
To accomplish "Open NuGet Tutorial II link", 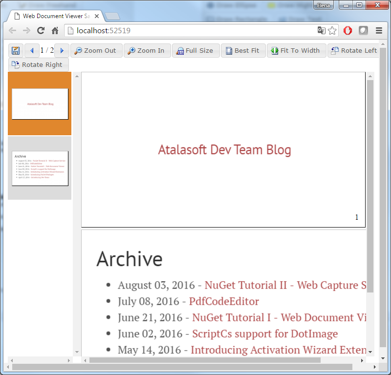I will point(285,285).
